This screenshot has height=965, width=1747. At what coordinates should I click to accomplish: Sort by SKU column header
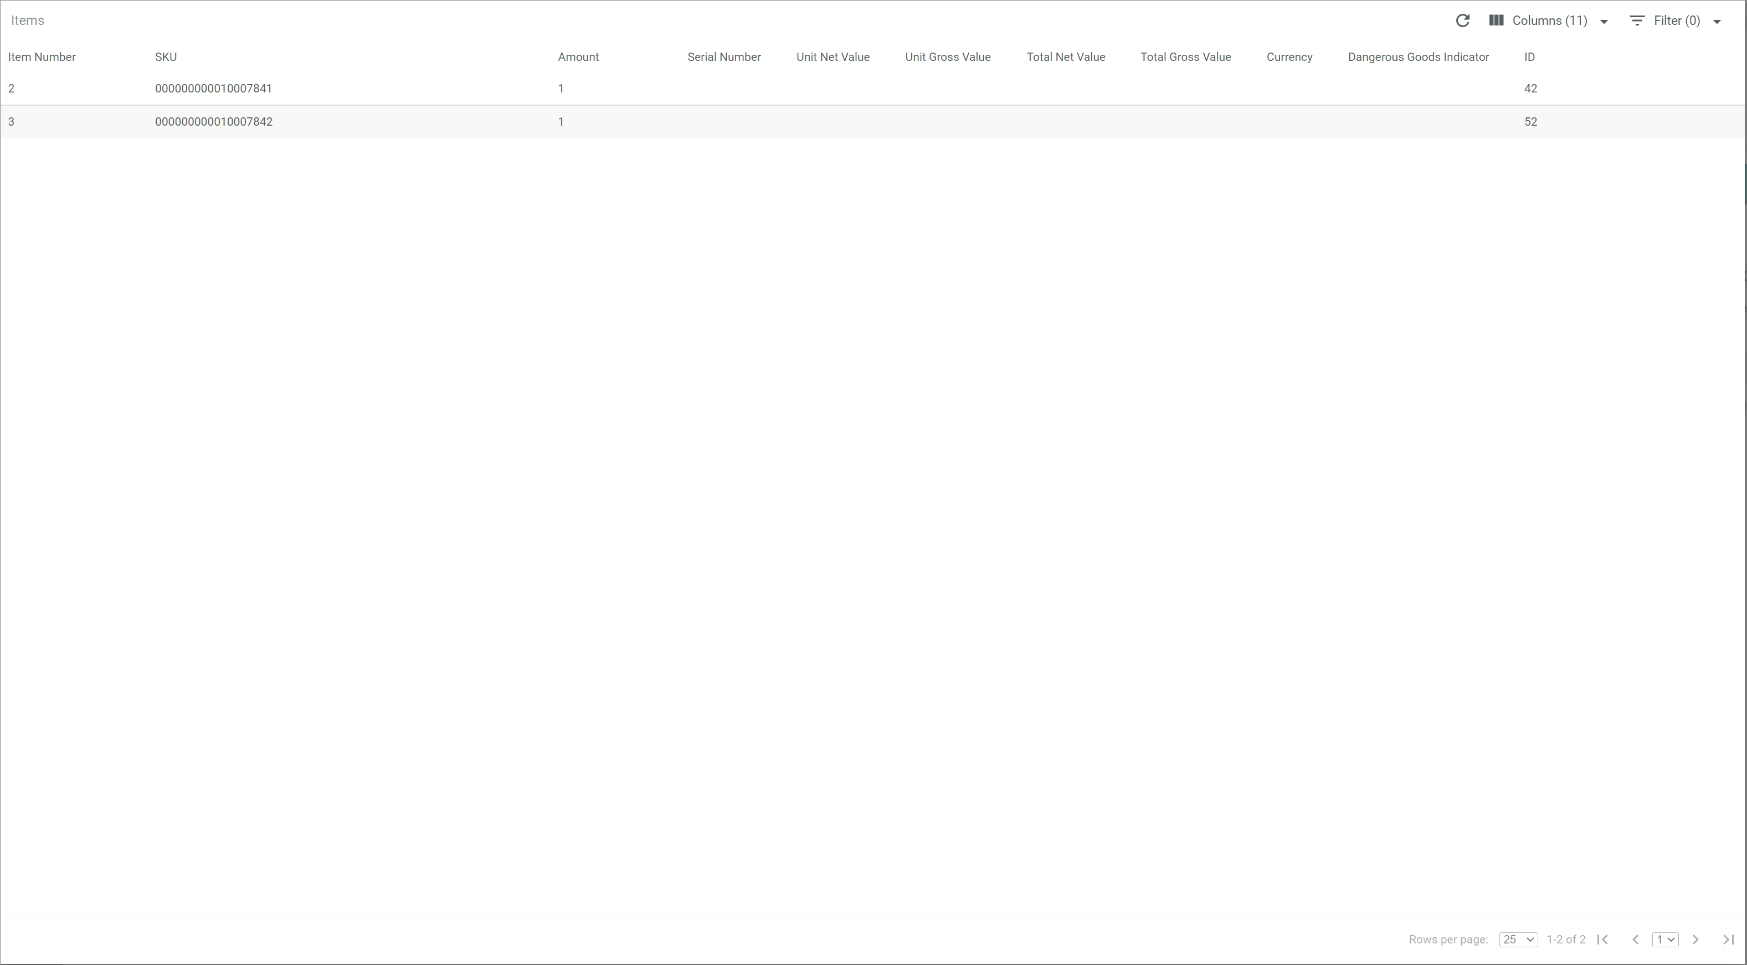(166, 57)
